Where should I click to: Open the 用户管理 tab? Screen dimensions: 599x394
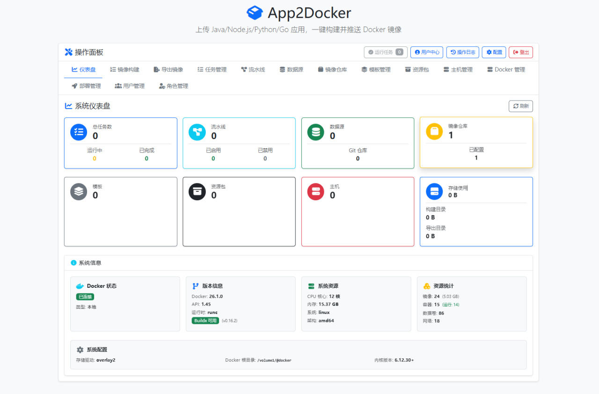click(130, 86)
